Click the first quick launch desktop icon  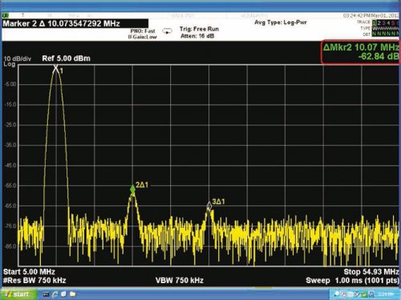[x=46, y=294]
